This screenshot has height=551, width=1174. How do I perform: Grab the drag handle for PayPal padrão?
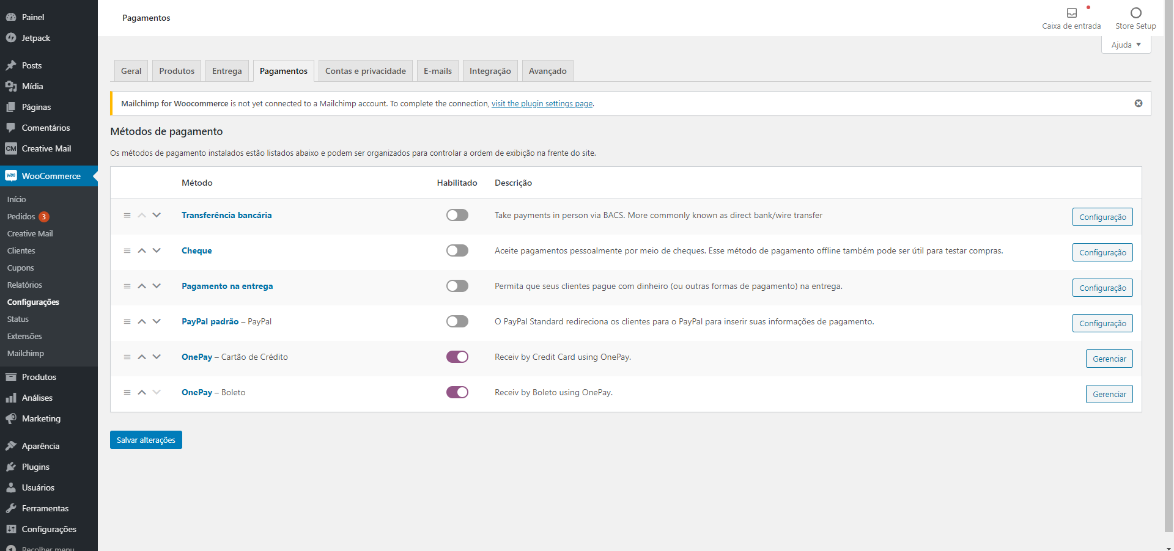tap(127, 321)
